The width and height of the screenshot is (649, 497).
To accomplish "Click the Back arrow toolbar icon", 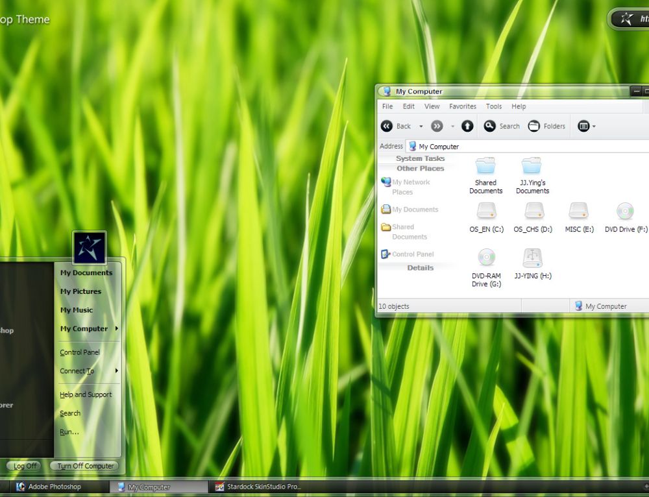I will 387,127.
